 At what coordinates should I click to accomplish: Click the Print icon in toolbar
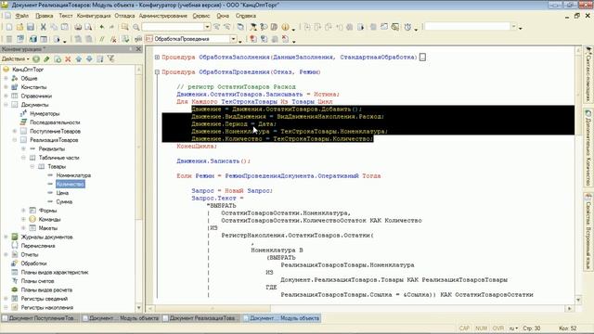click(78, 27)
